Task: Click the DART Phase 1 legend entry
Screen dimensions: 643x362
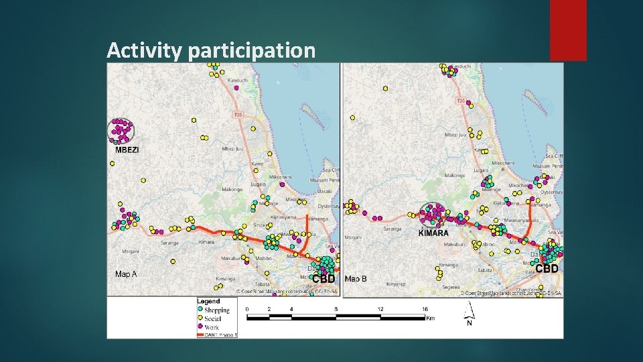Action: (217, 335)
